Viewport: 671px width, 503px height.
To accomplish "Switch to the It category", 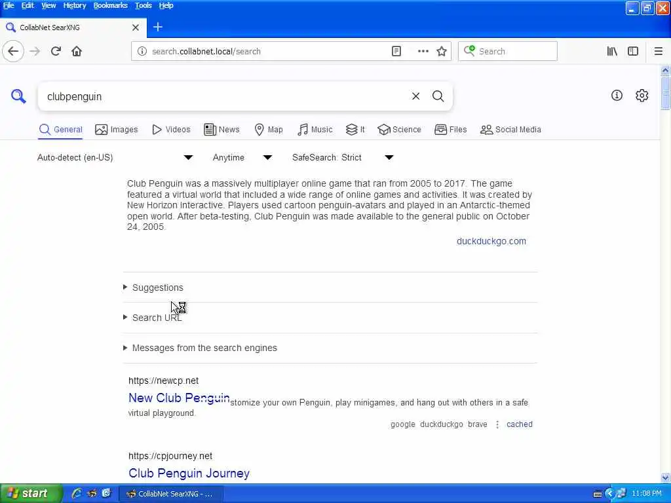I will point(355,130).
